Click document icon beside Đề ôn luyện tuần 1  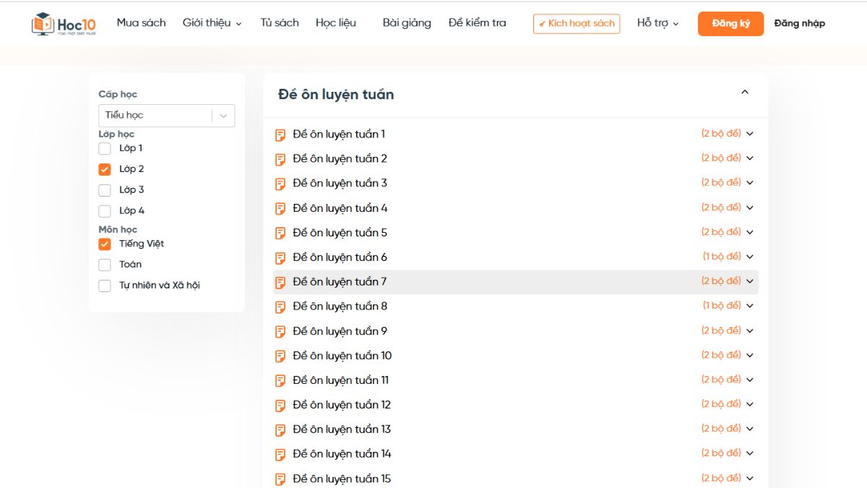click(280, 134)
